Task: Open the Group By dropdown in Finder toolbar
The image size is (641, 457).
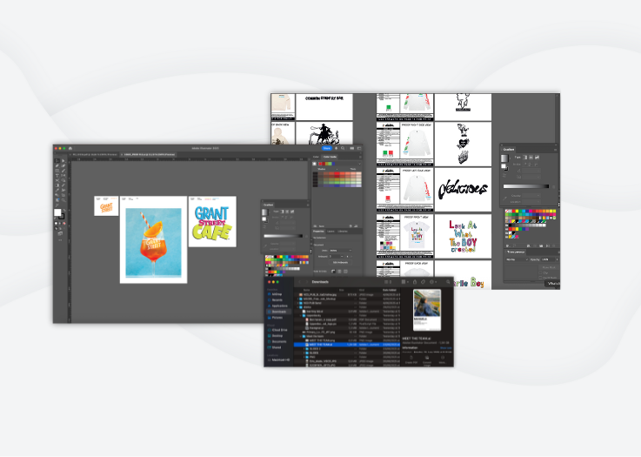Action: [404, 282]
